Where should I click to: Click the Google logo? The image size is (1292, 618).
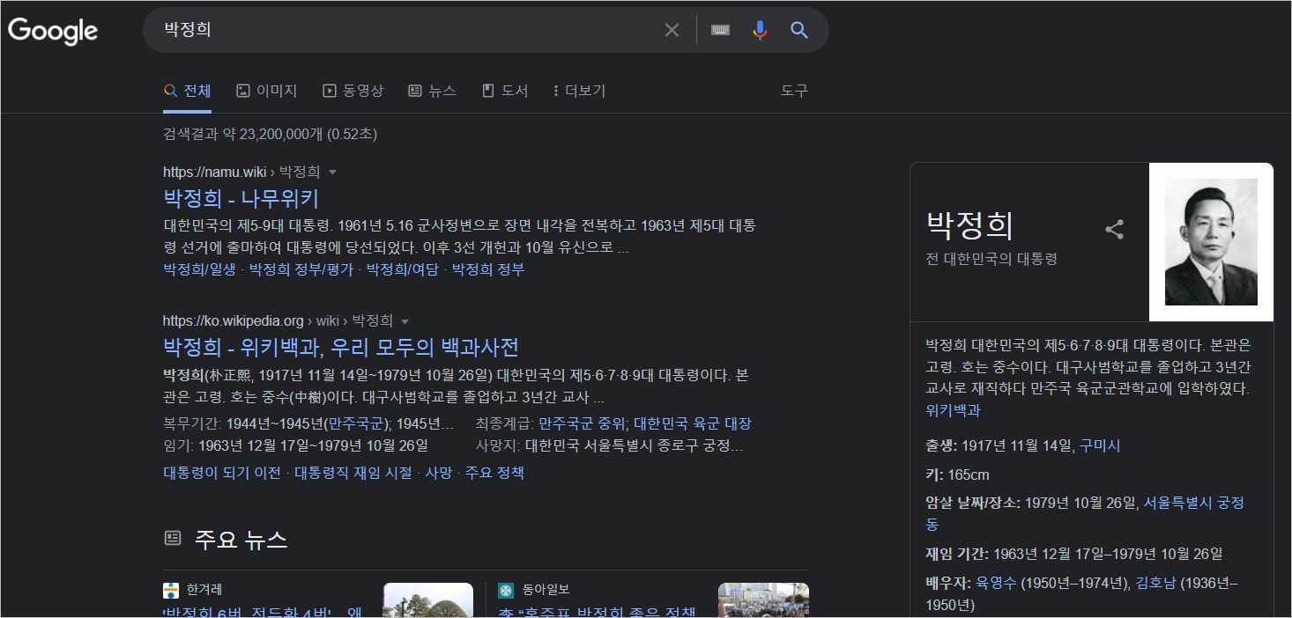point(53,31)
